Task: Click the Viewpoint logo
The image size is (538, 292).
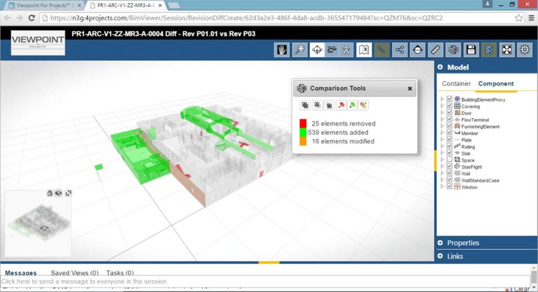Action: click(38, 43)
